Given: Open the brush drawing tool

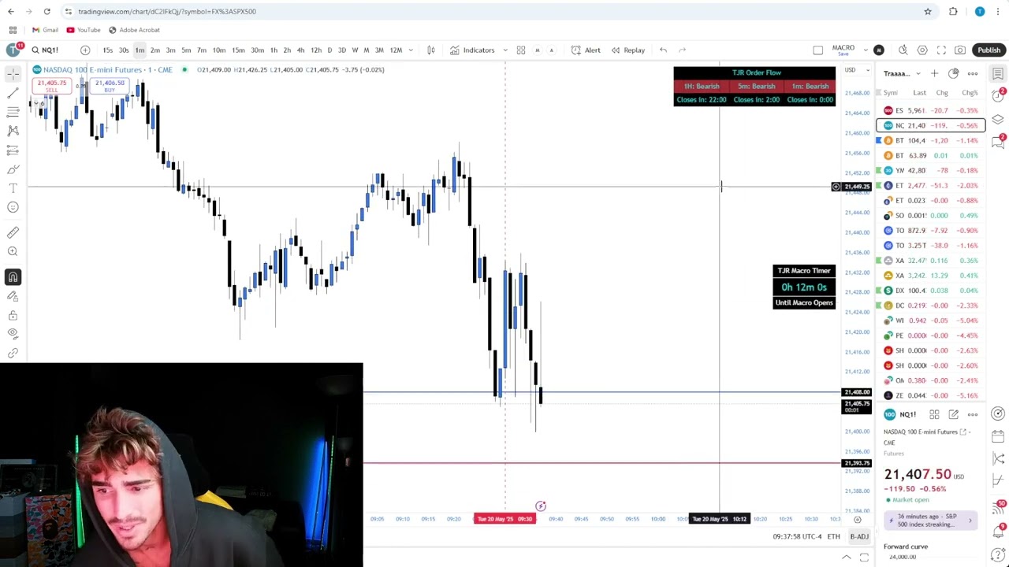Looking at the screenshot, I should point(13,169).
